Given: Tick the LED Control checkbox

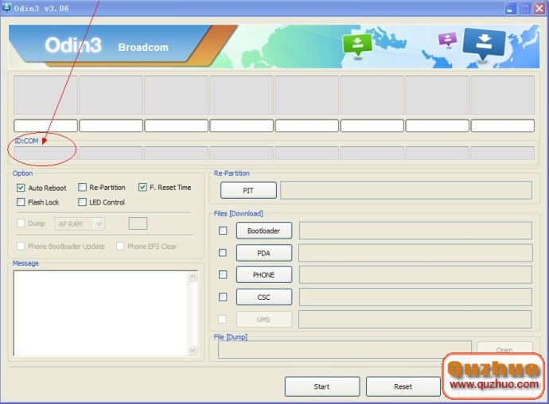Looking at the screenshot, I should [x=82, y=202].
